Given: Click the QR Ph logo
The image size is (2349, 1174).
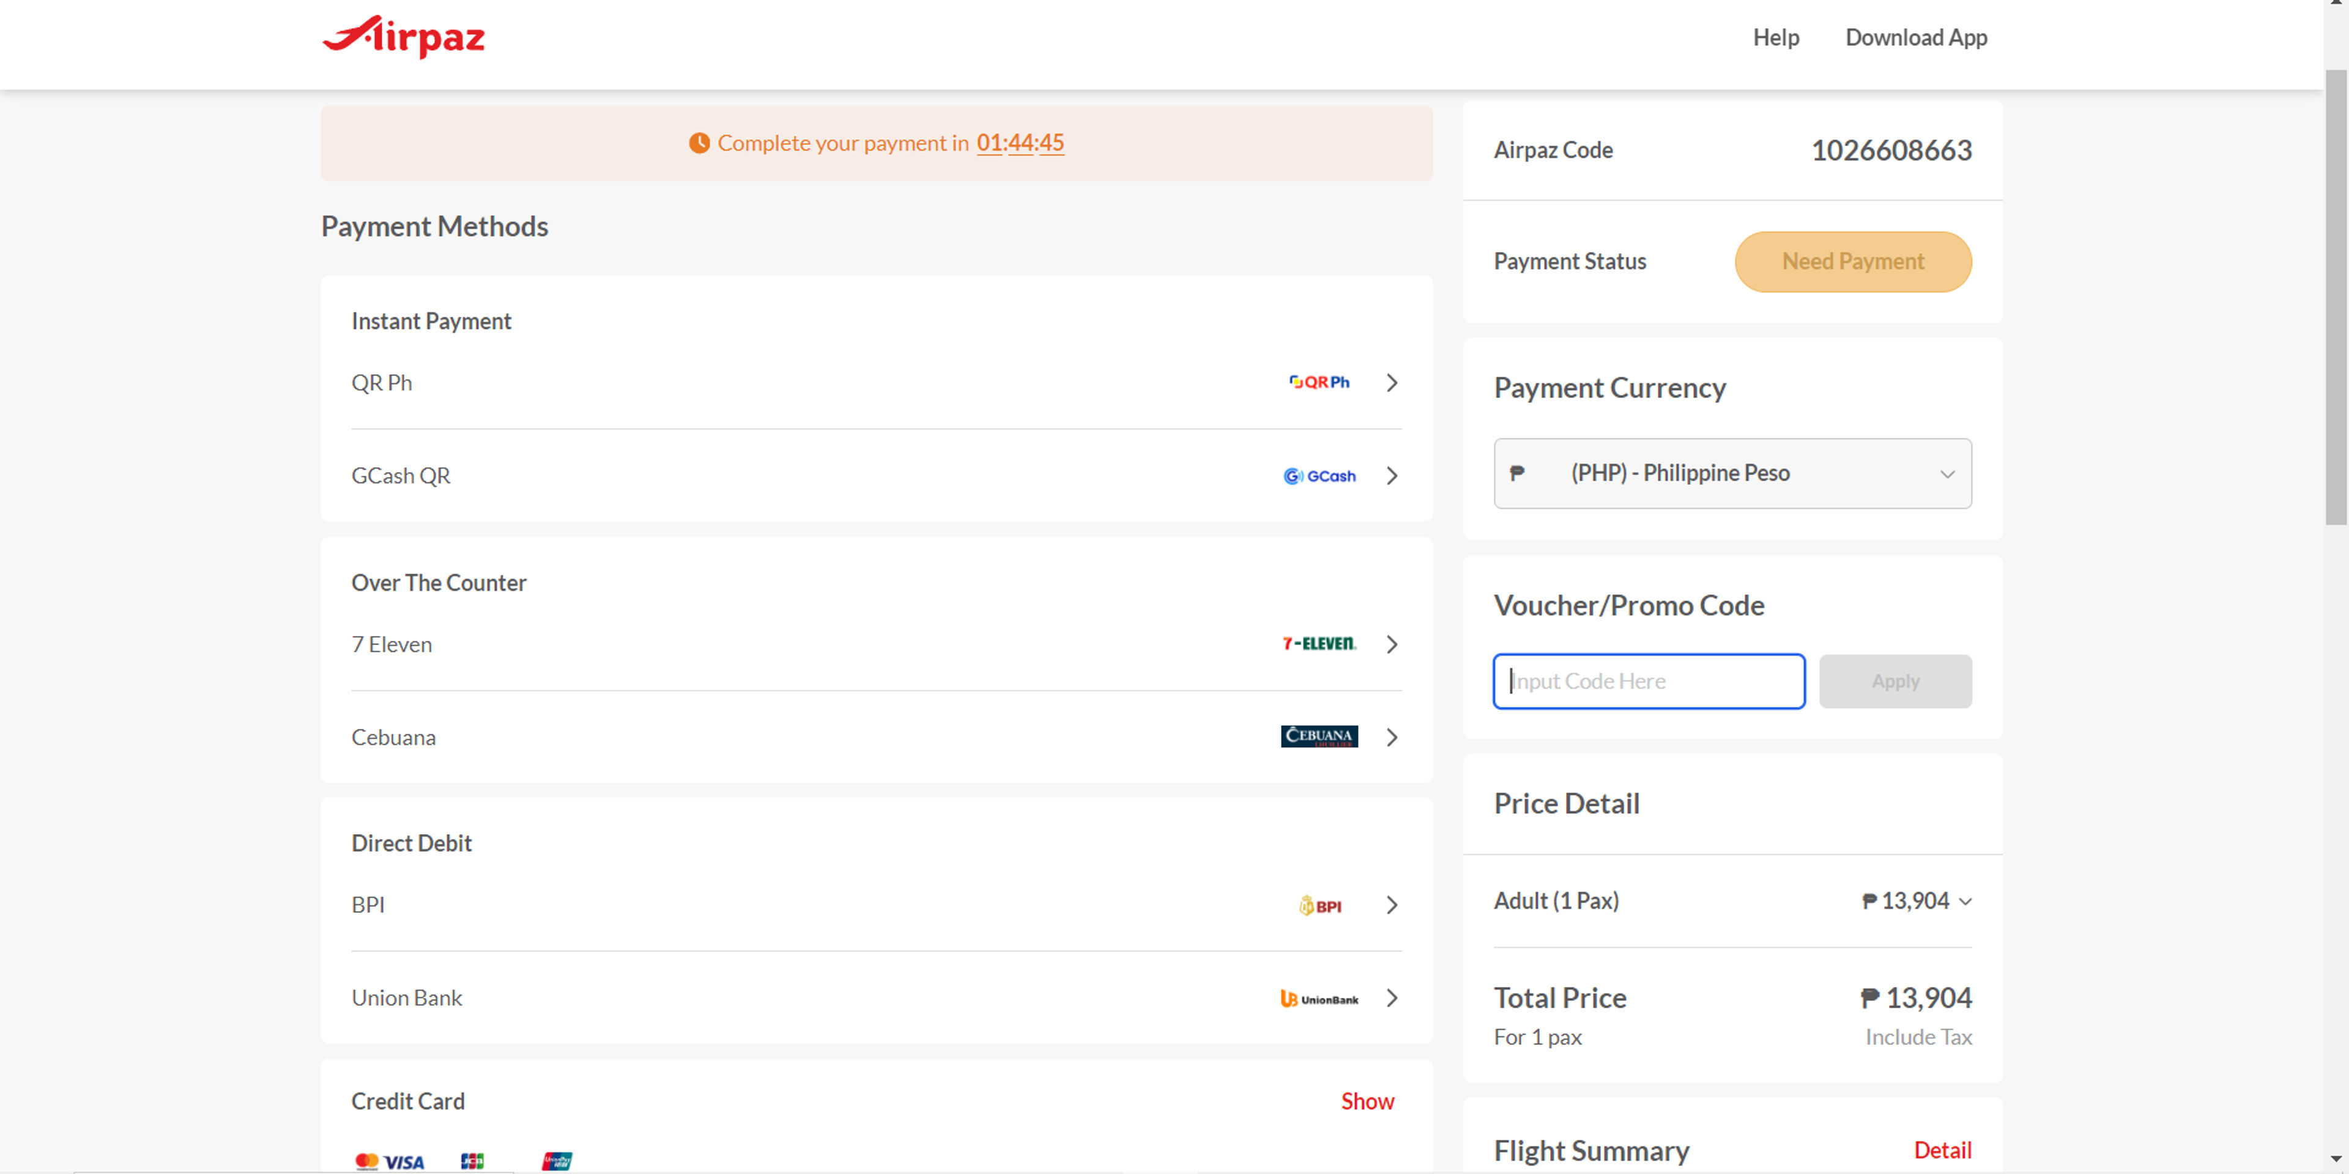Looking at the screenshot, I should [1319, 382].
